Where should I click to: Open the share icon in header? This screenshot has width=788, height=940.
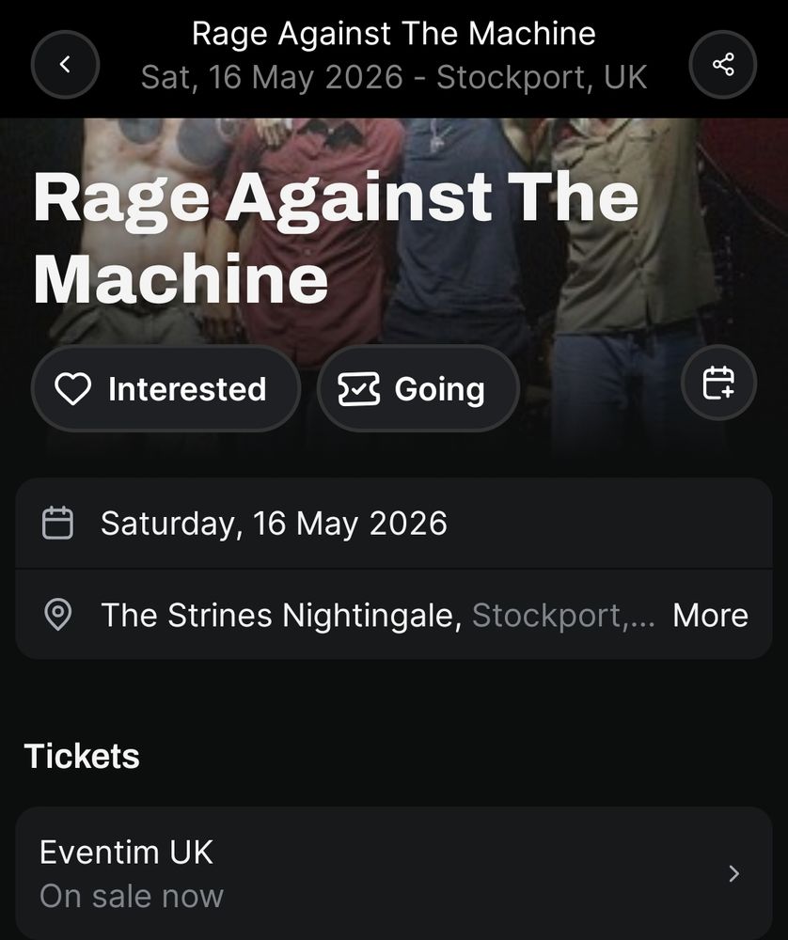(722, 64)
